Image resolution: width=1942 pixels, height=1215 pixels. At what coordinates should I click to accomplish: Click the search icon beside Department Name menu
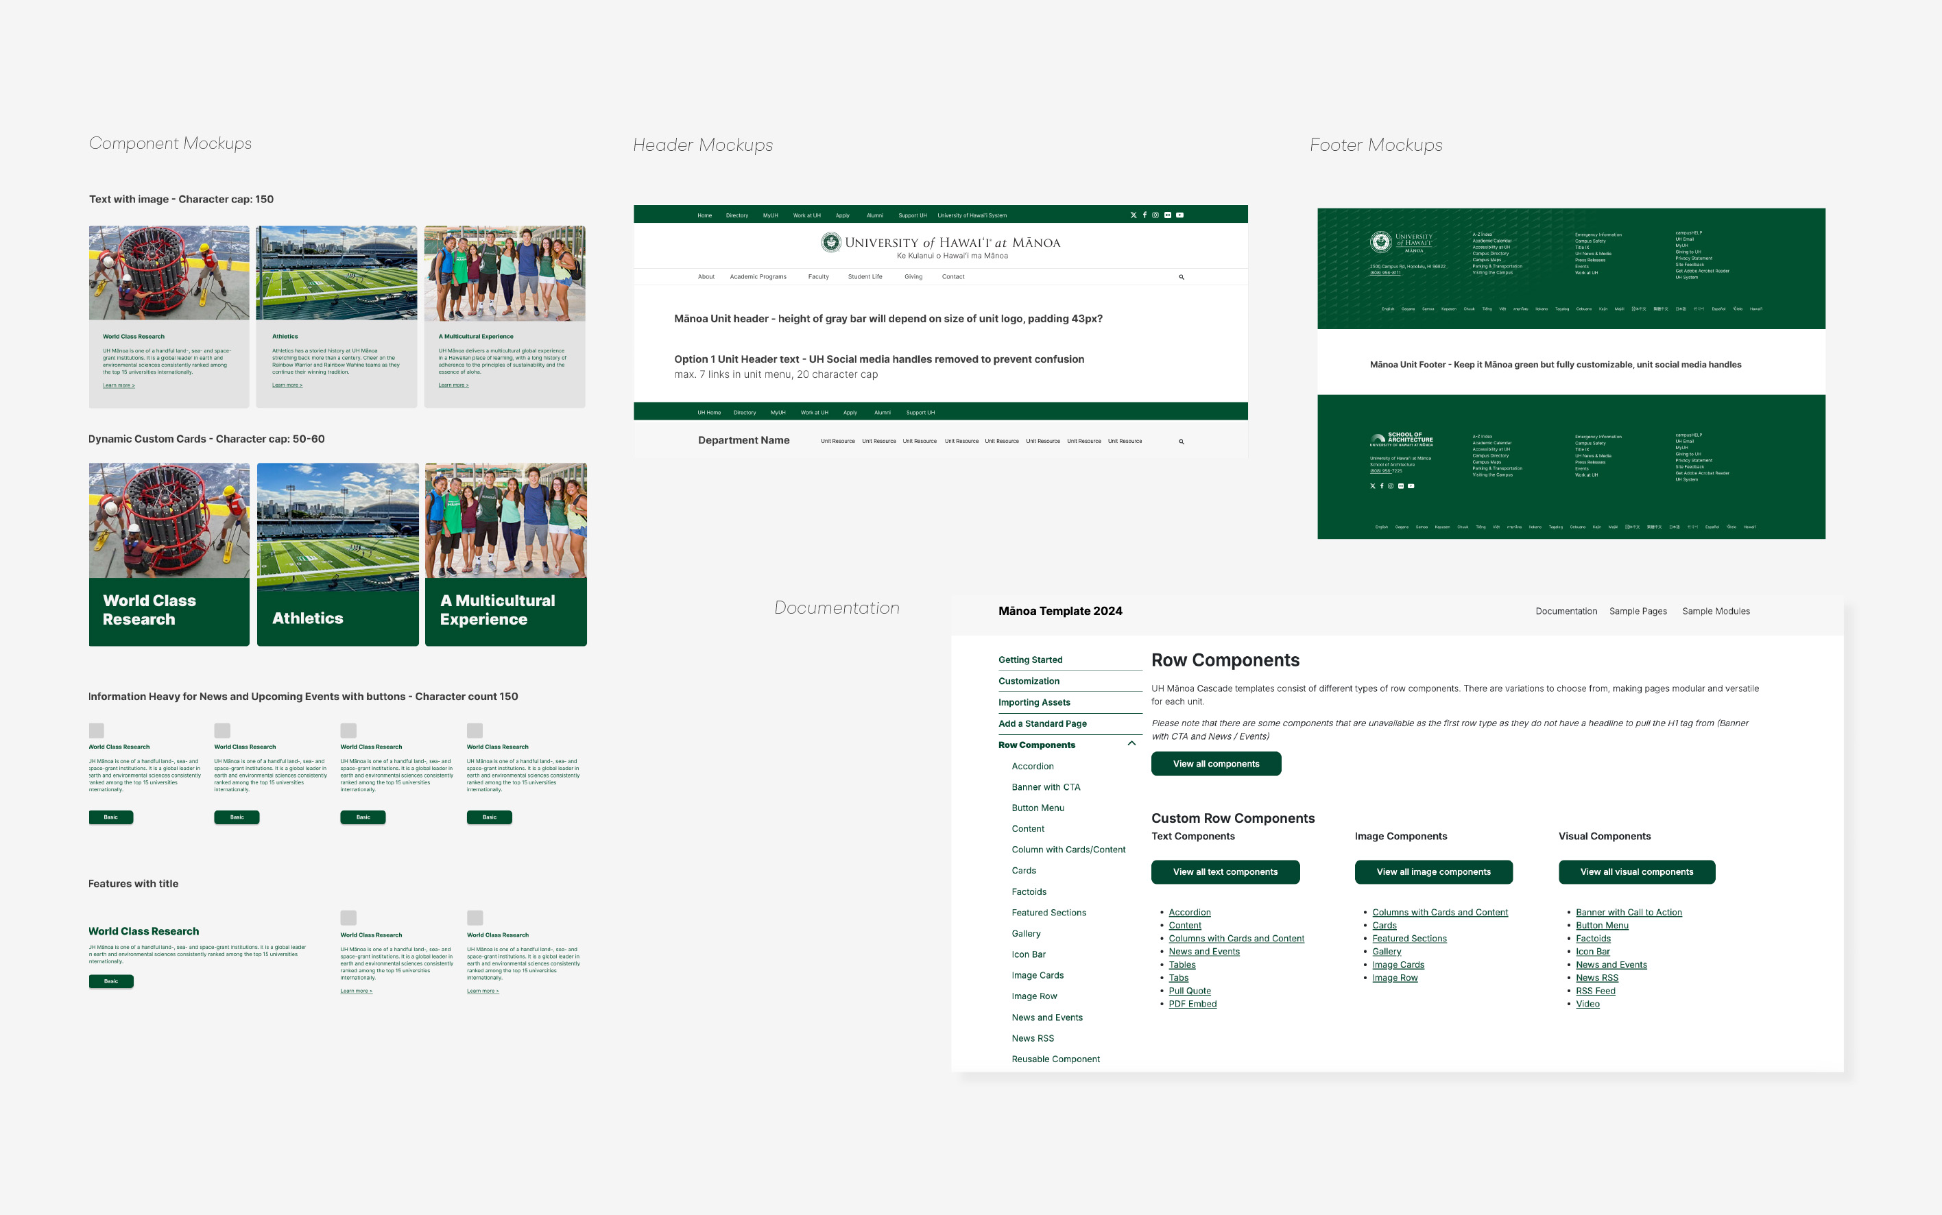[x=1181, y=442]
